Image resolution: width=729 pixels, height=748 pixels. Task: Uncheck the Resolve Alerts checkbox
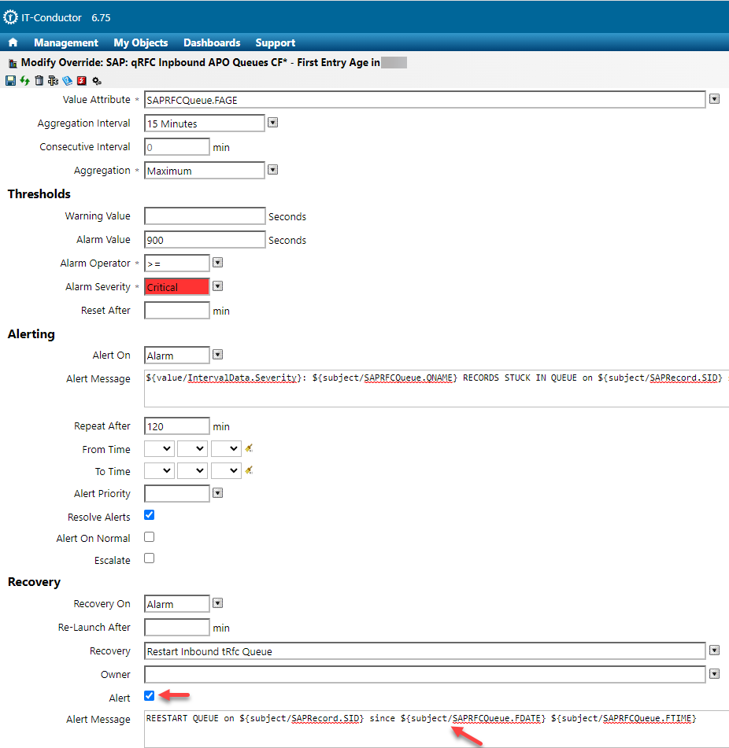[150, 515]
